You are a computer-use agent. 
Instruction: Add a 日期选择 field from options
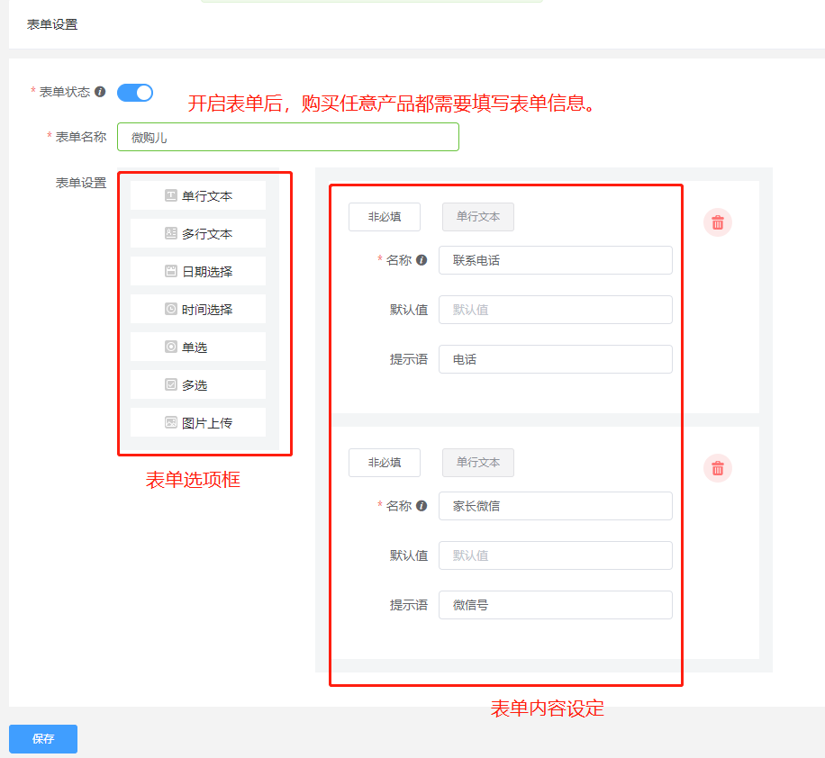198,272
